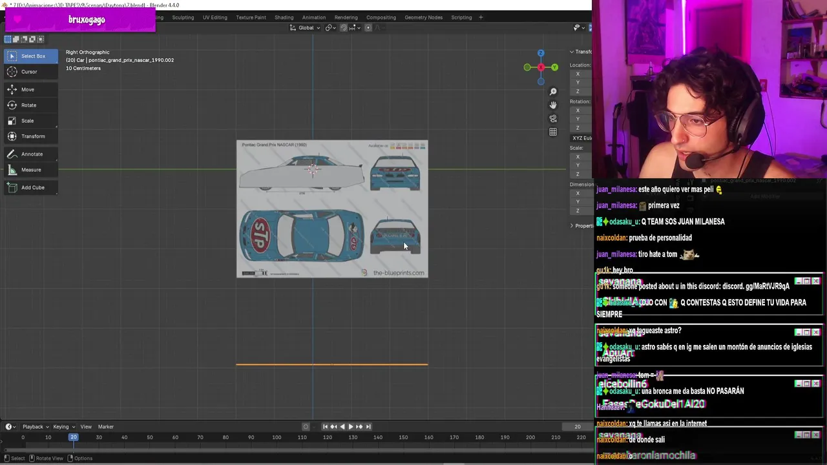Switch to Rendering workspace tab

point(346,17)
